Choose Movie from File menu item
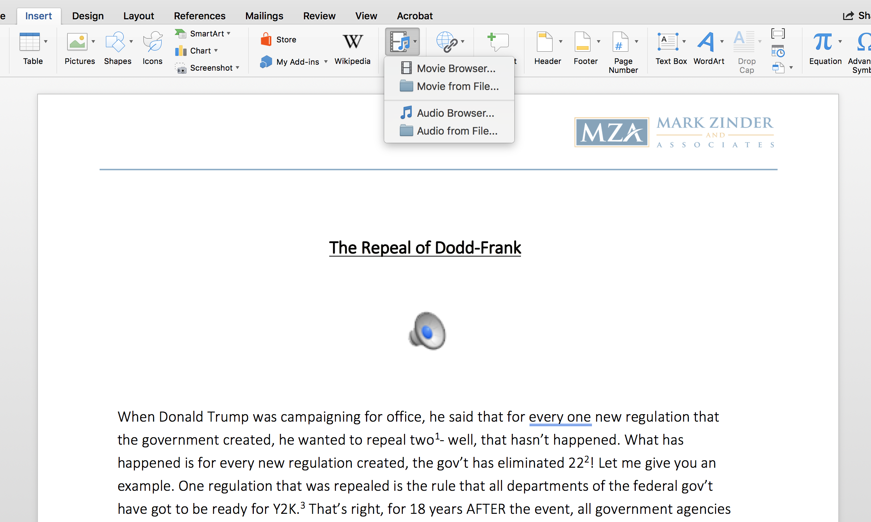 click(449, 86)
